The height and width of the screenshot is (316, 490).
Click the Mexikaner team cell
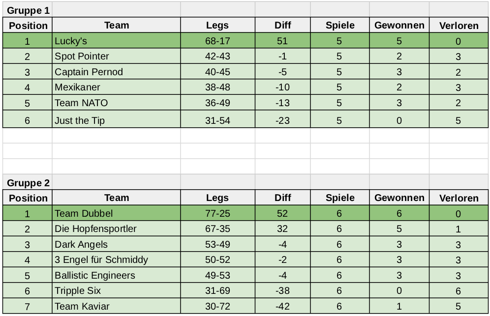[116, 87]
